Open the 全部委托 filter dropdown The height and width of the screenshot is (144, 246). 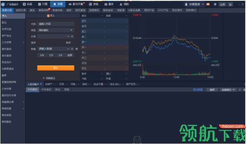(228, 90)
